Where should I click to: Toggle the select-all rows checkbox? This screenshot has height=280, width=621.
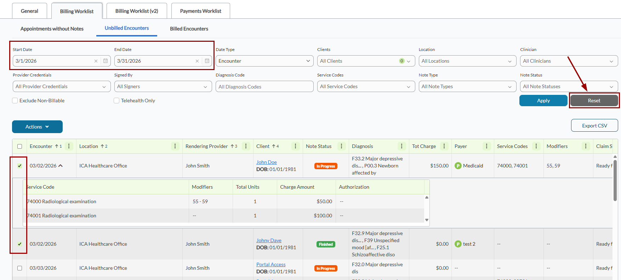point(20,146)
